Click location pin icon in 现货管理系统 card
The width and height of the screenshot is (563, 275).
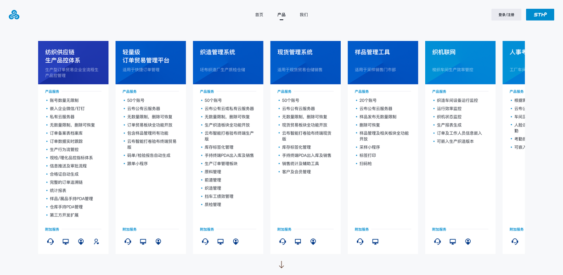click(x=313, y=242)
